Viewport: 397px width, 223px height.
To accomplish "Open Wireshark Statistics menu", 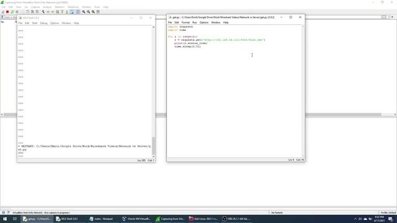I will click(60, 7).
